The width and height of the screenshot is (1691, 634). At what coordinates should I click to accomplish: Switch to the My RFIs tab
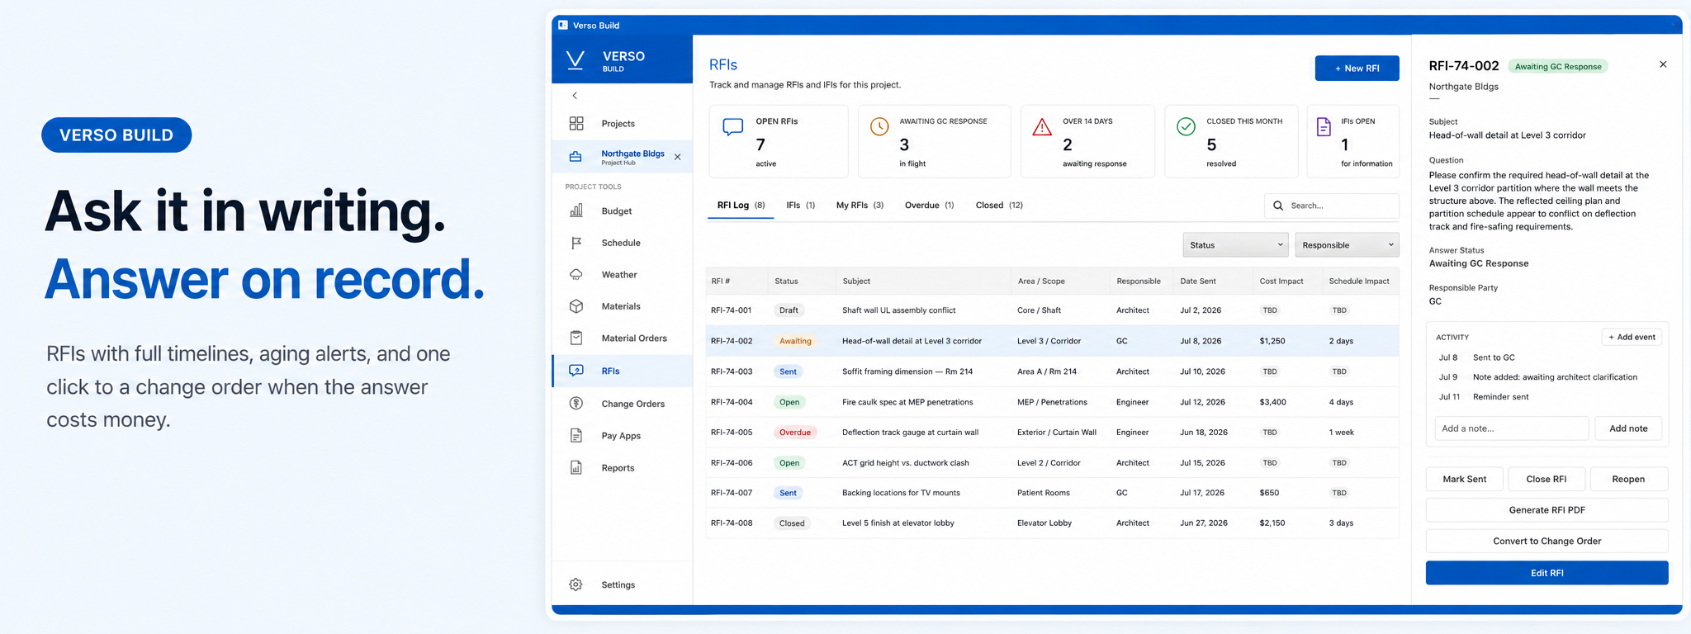[860, 205]
